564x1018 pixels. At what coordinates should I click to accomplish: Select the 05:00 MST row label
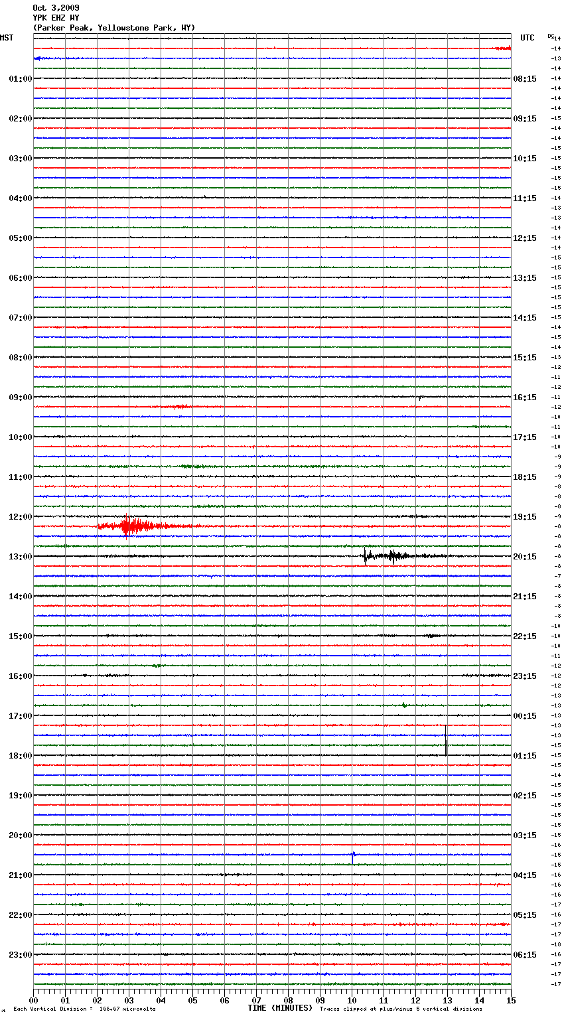[x=20, y=238]
